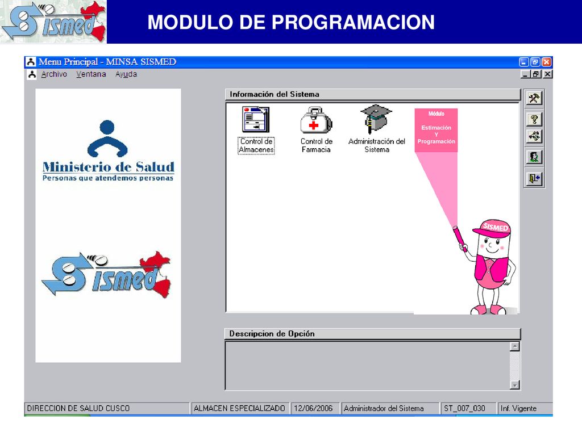Click the Descripcion de Opción panel header
This screenshot has width=582, height=436.
tap(373, 334)
